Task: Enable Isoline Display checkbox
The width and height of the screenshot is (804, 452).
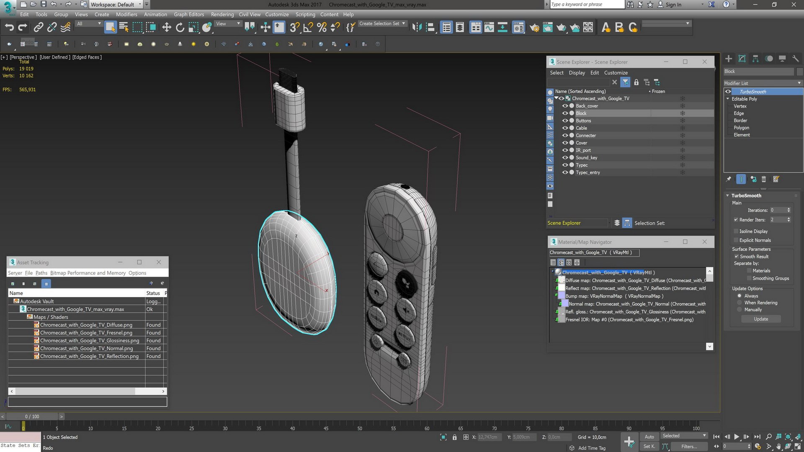Action: [736, 231]
